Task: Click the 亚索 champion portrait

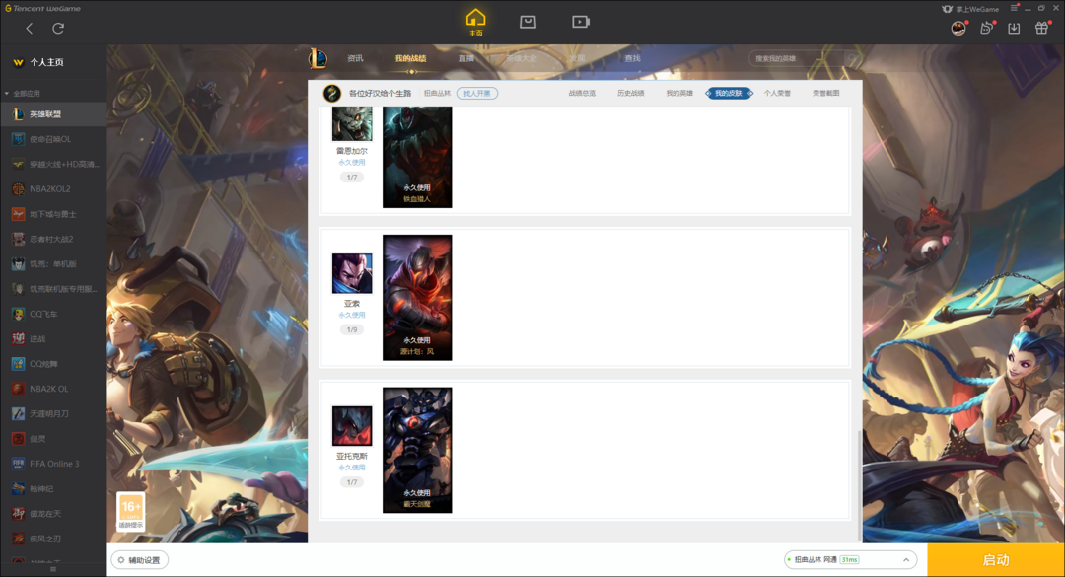Action: point(352,273)
